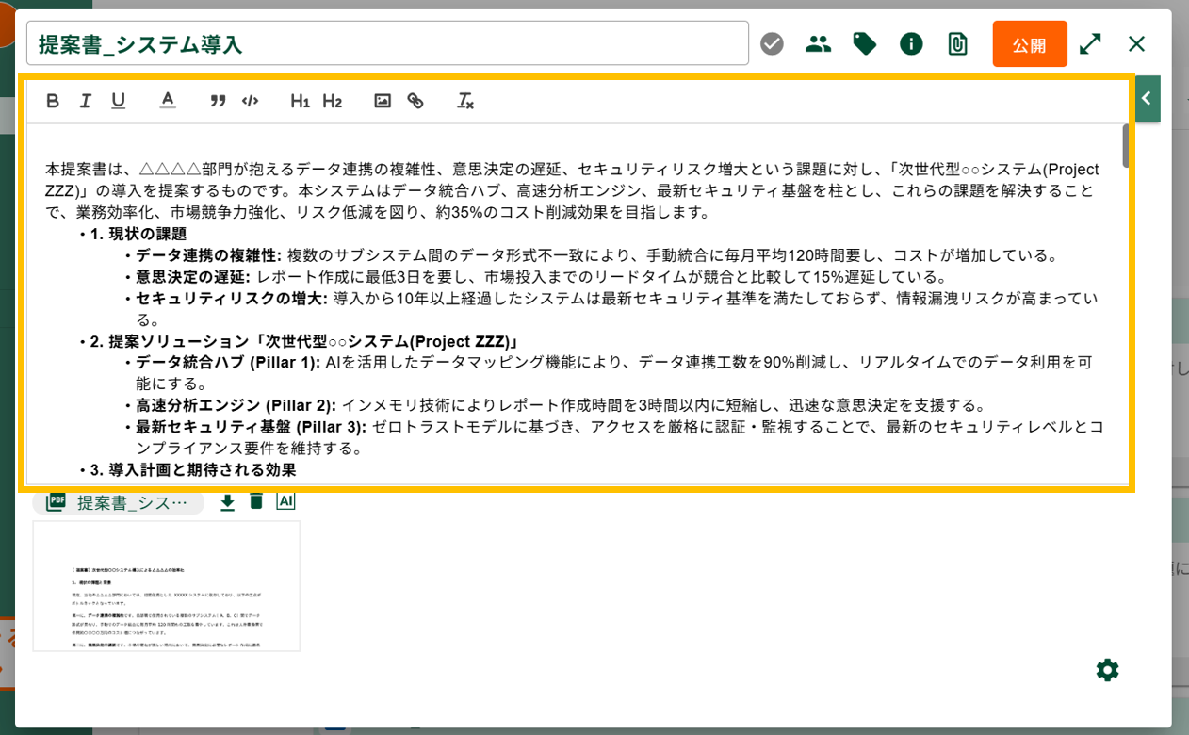
Task: Open the sharing members icon
Action: pyautogui.click(x=818, y=43)
